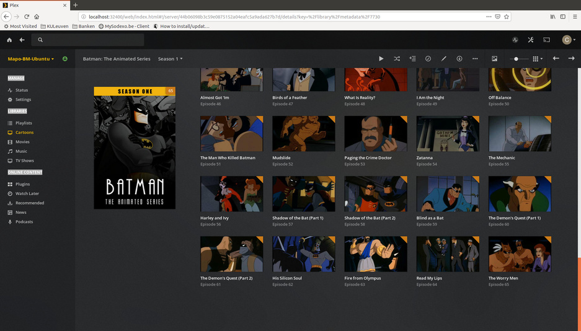Screen dimensions: 581x331
Task: Click 'Read My Lips' episode title
Action: (429, 278)
